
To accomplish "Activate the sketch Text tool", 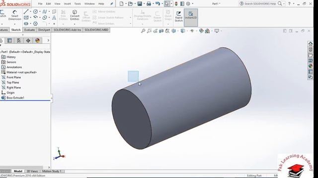I will [x=54, y=18].
